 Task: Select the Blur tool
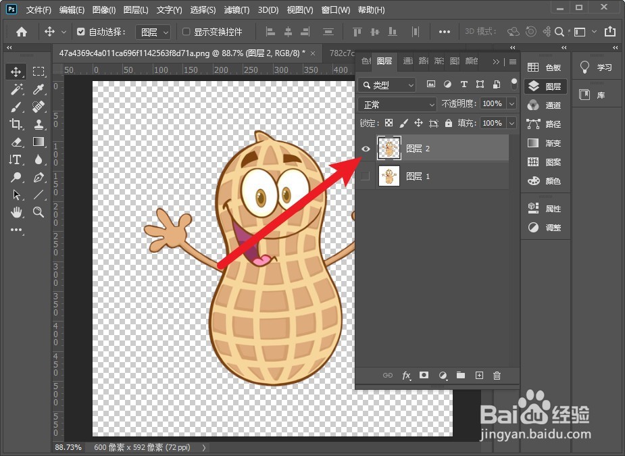click(x=39, y=159)
